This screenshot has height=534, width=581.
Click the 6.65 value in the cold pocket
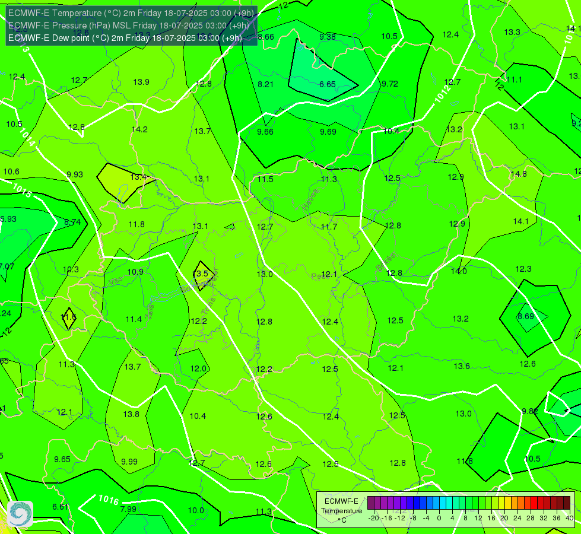(328, 84)
